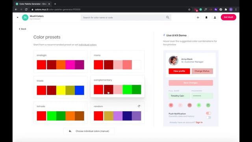Click the green calendar circular icon in the demo

pyautogui.click(x=208, y=105)
